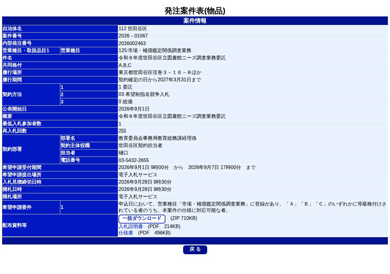The height and width of the screenshot is (274, 390).
Task: Click the 自治体名 header cell
Action: (60, 29)
